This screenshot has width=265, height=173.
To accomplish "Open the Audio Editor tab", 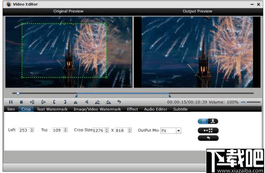I will coord(156,109).
